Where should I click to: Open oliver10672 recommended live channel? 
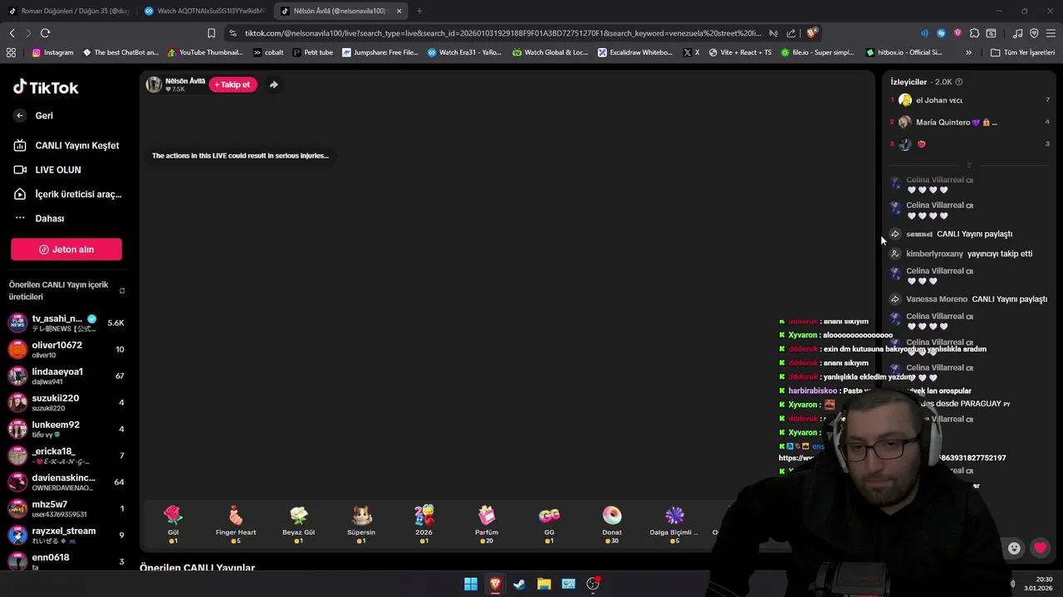[66, 349]
